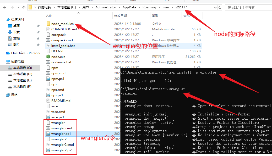
Task: Click the Back navigation arrow
Action: pos(4,8)
